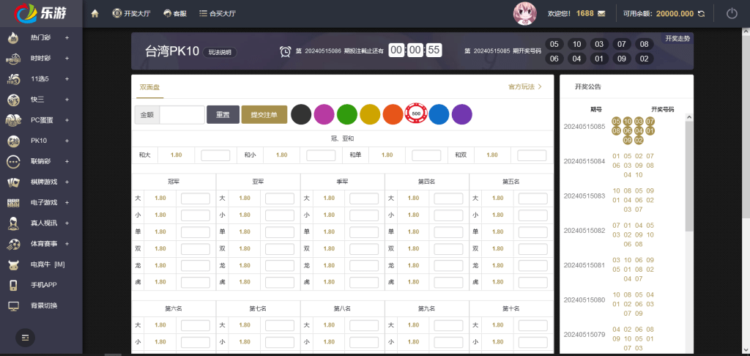Image resolution: width=750 pixels, height=356 pixels.
Task: Click period 20240515081 in results
Action: [584, 265]
